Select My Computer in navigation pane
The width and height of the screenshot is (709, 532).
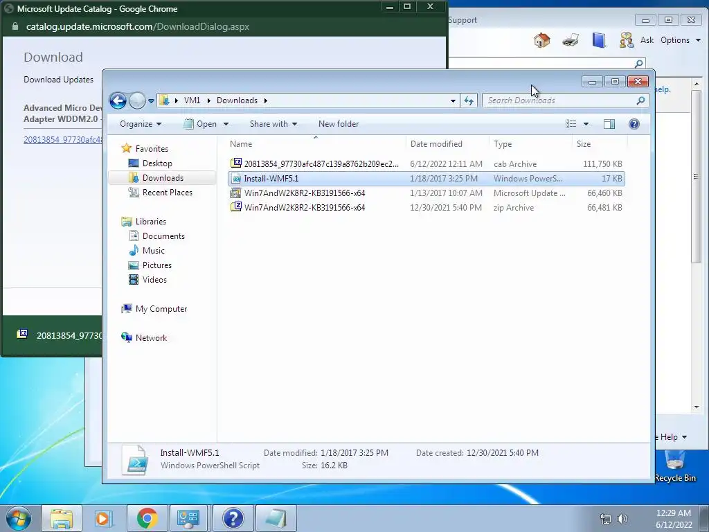tap(161, 308)
